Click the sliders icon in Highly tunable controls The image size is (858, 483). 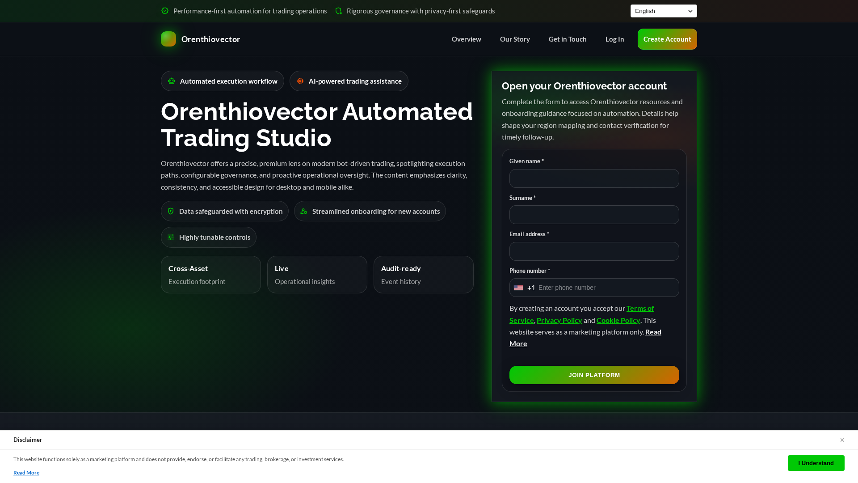coord(171,237)
